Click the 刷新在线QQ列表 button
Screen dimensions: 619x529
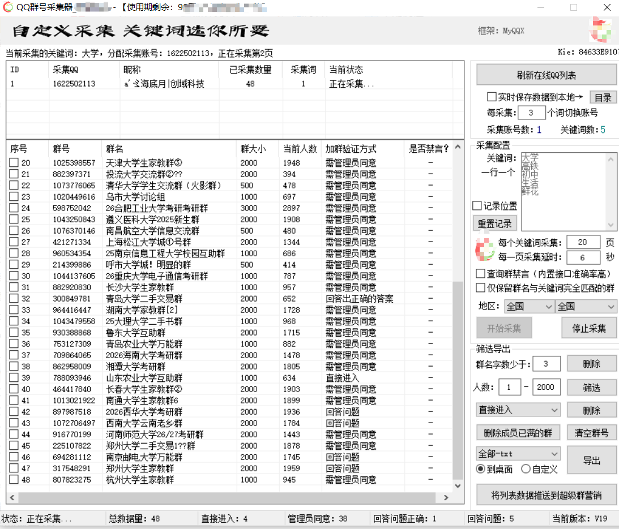547,75
